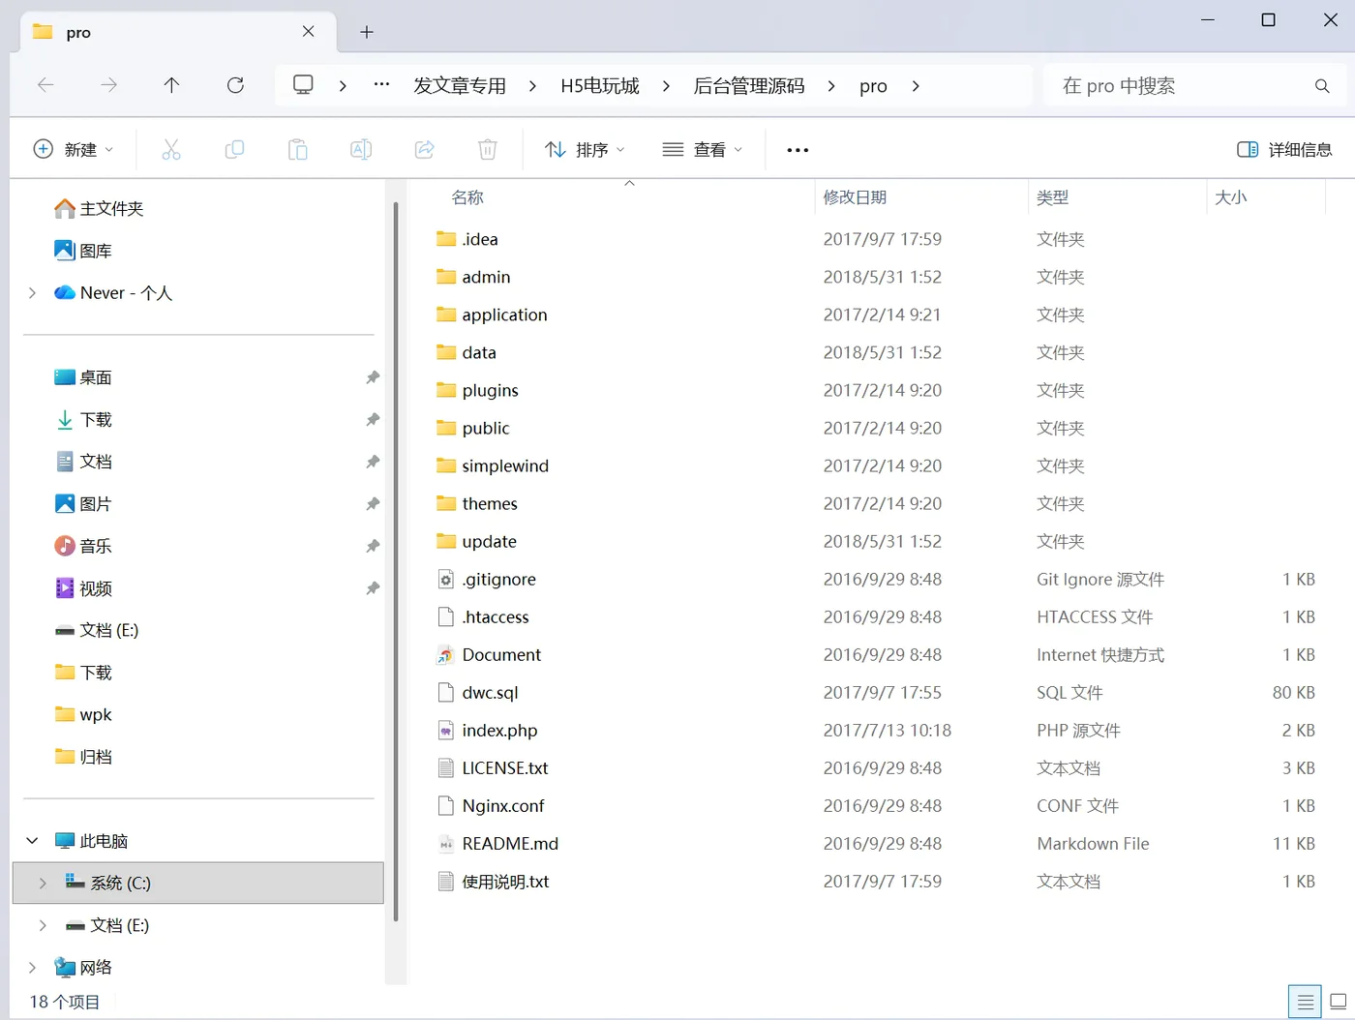Viewport: 1355px width, 1020px height.
Task: Go back with the left arrow
Action: [45, 85]
